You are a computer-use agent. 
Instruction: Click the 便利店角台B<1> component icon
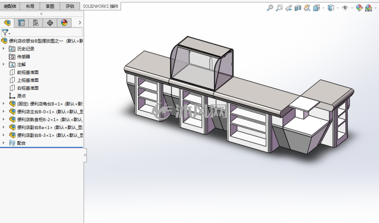(x=12, y=104)
